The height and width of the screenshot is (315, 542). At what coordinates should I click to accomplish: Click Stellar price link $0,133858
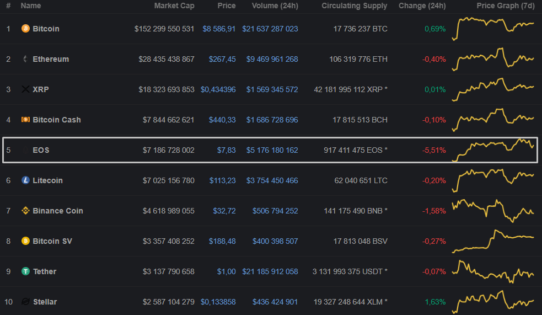(218, 302)
